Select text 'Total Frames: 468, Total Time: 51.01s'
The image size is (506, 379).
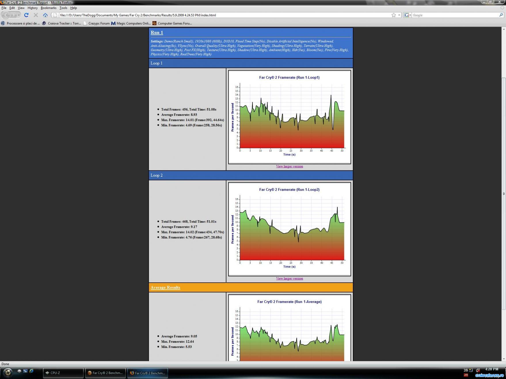189,221
